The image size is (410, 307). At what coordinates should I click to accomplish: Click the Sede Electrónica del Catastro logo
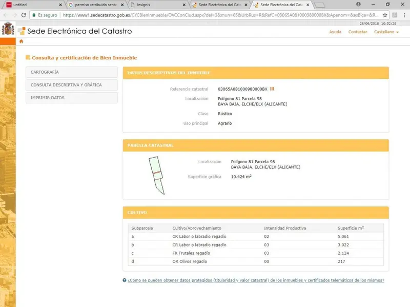[75, 31]
